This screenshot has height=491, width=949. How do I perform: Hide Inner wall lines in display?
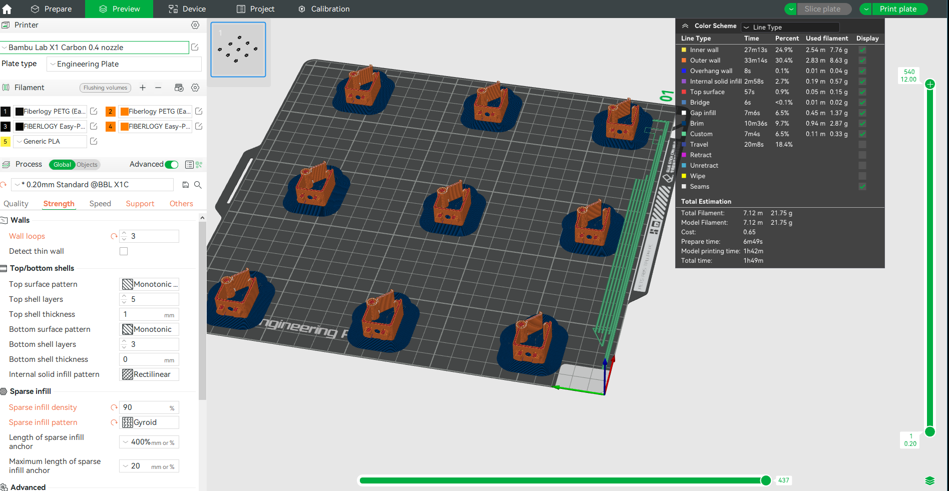tap(862, 50)
